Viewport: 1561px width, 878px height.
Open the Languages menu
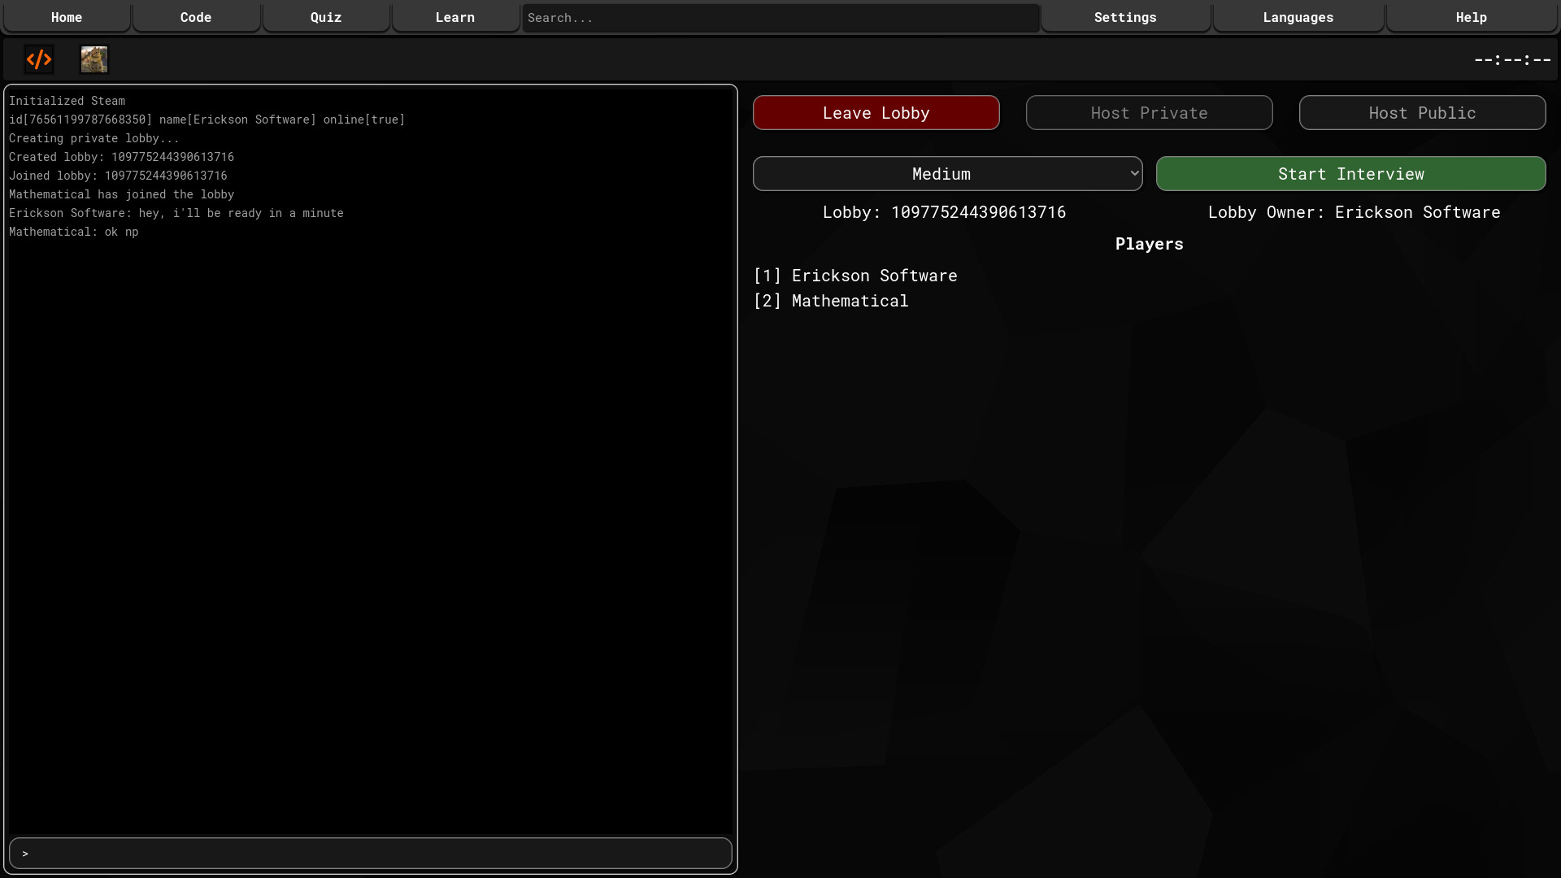pyautogui.click(x=1298, y=17)
